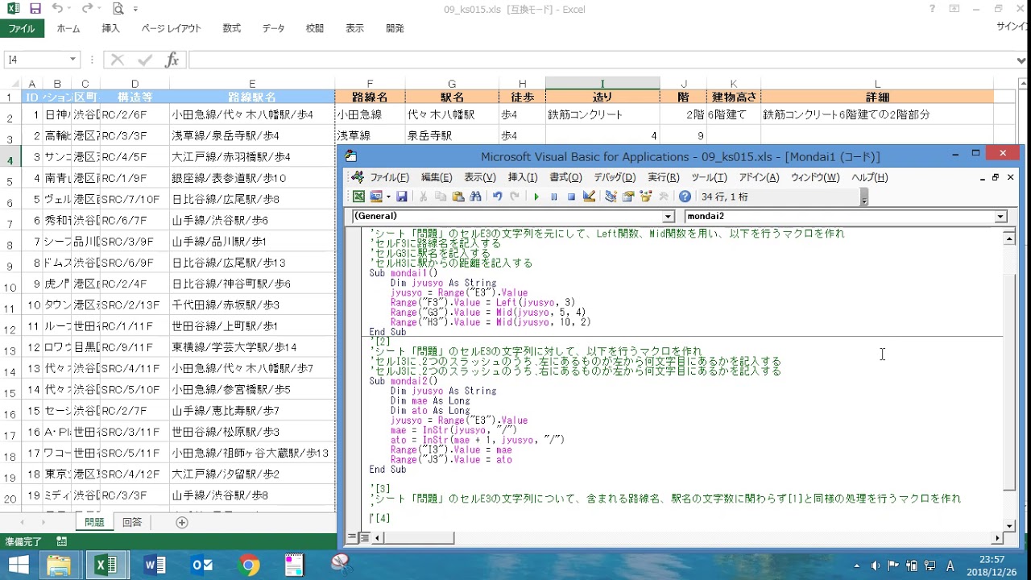Expand the (General) object dropdown
This screenshot has width=1031, height=580.
[x=668, y=217]
